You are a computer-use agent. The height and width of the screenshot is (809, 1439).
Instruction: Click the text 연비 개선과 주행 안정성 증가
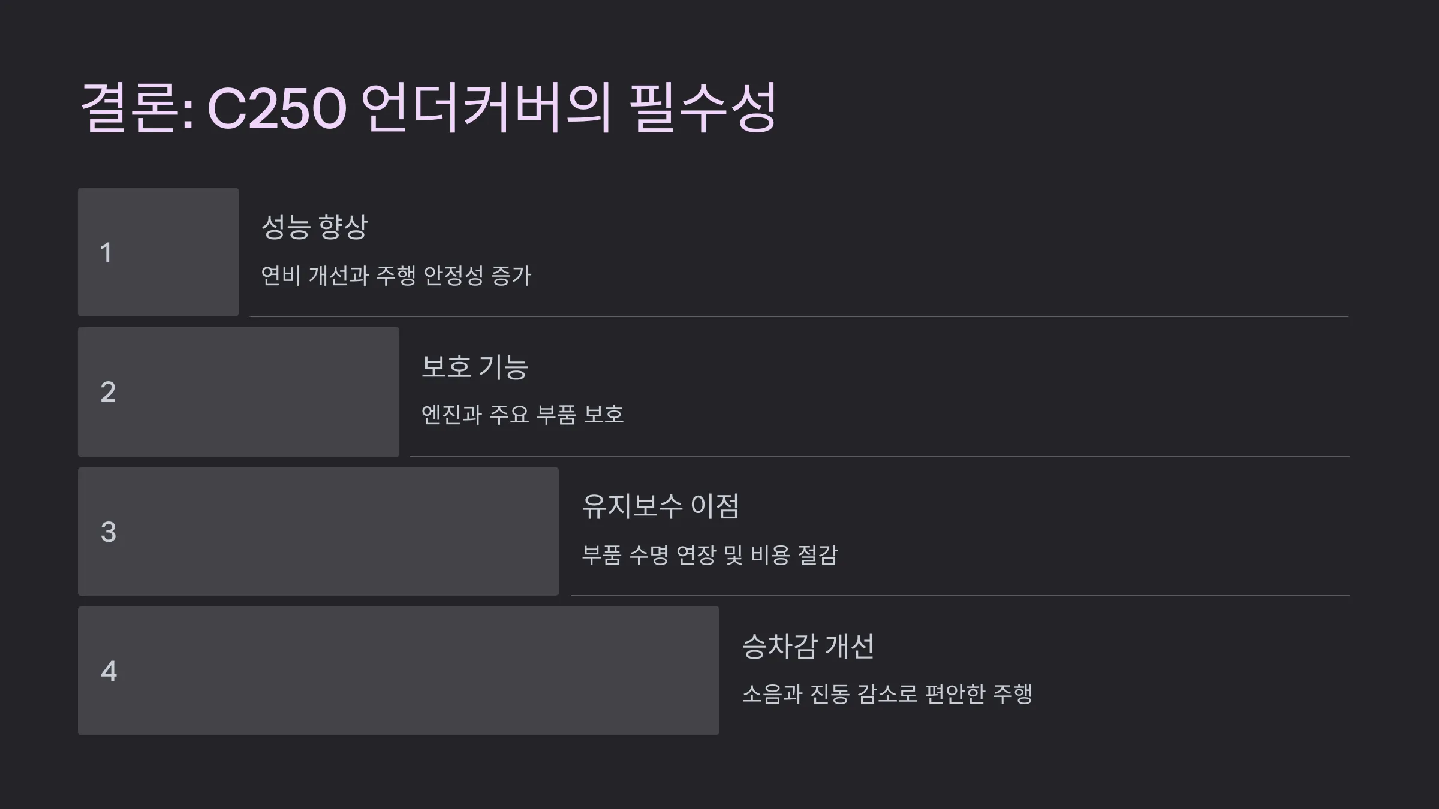tap(396, 276)
